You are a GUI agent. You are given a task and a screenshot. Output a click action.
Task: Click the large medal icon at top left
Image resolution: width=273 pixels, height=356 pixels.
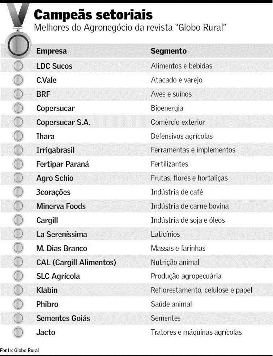pos(18,44)
